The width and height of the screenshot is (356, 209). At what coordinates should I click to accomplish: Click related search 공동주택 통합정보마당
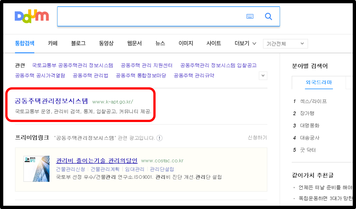click(x=141, y=75)
